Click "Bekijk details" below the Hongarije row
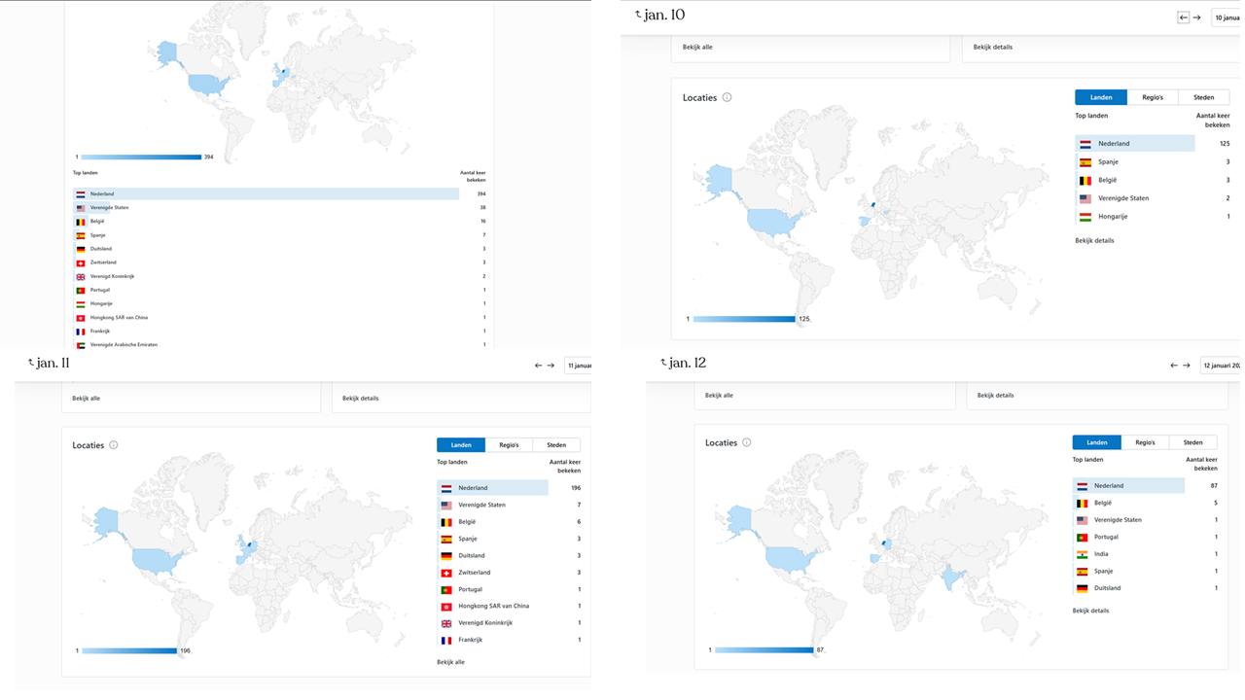The height and width of the screenshot is (700, 1245). pos(1094,240)
